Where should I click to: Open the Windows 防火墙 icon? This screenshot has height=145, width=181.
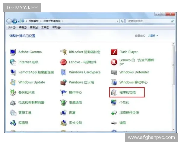pyautogui.click(x=63, y=82)
